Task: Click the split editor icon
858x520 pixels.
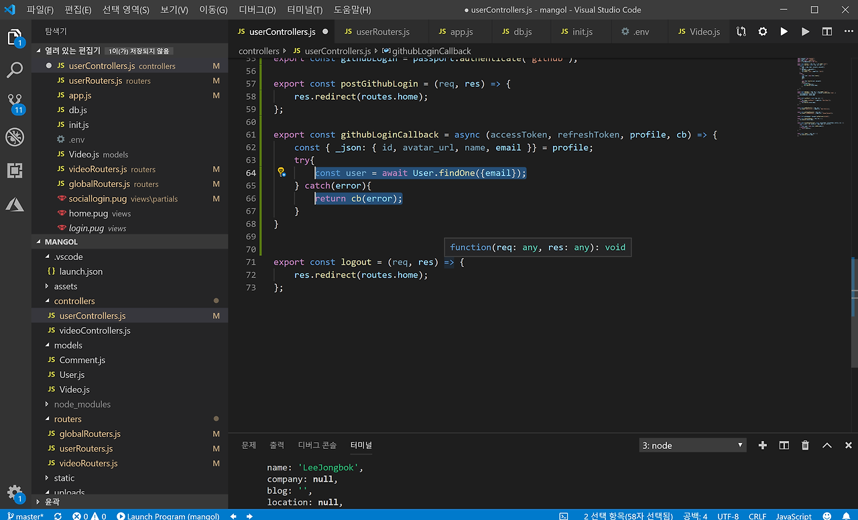Action: [x=827, y=31]
